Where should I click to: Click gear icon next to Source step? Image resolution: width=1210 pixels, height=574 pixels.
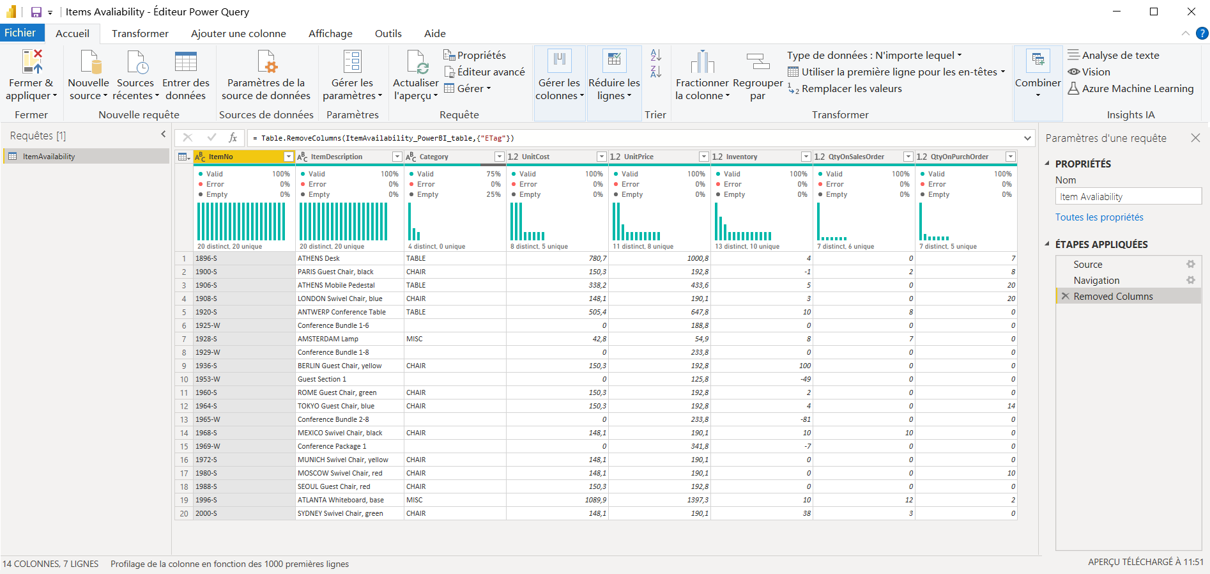(1190, 265)
